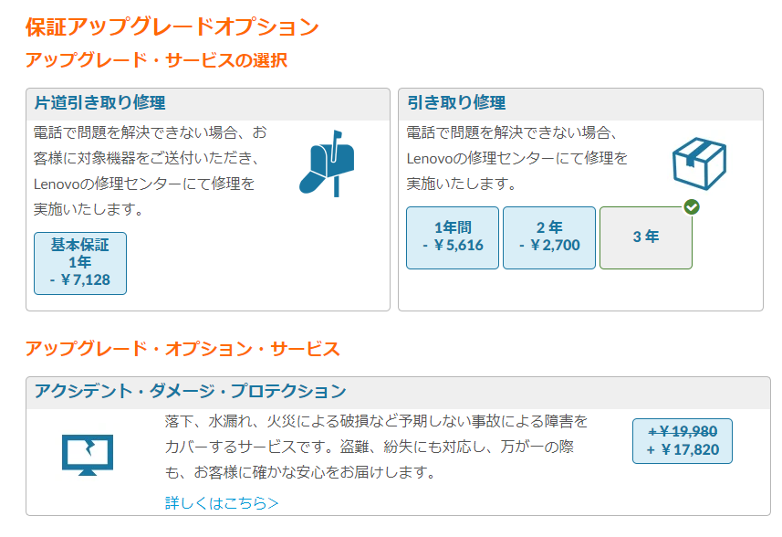
Task: Select the 3年 warranty option
Action: [x=646, y=237]
